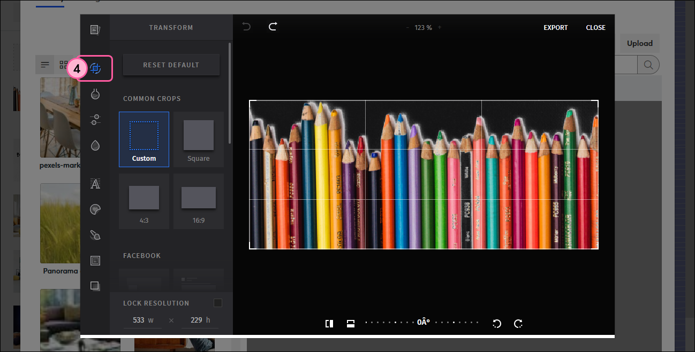
Task: Click the Reset Default button
Action: [171, 65]
